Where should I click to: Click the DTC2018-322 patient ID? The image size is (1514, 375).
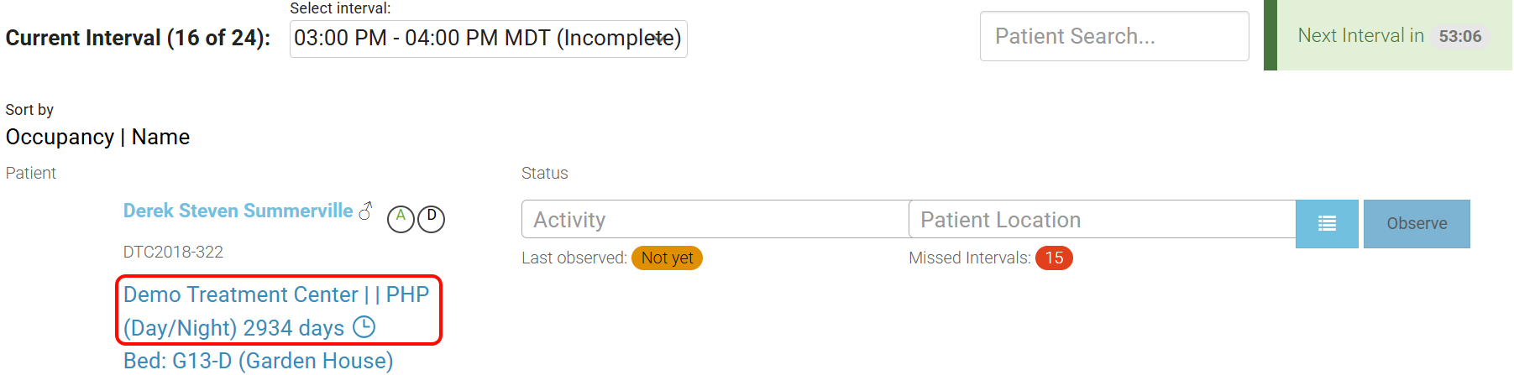(x=173, y=252)
